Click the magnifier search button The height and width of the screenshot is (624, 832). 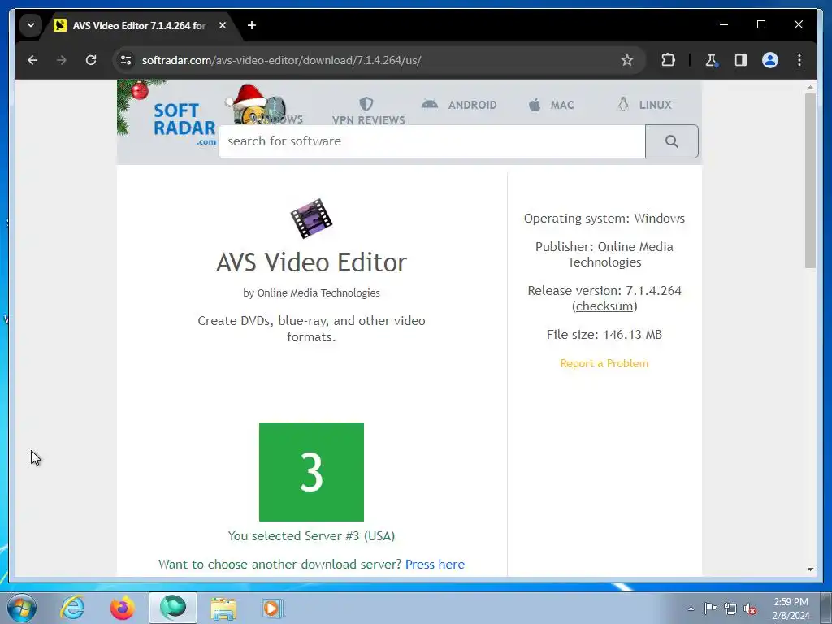672,141
